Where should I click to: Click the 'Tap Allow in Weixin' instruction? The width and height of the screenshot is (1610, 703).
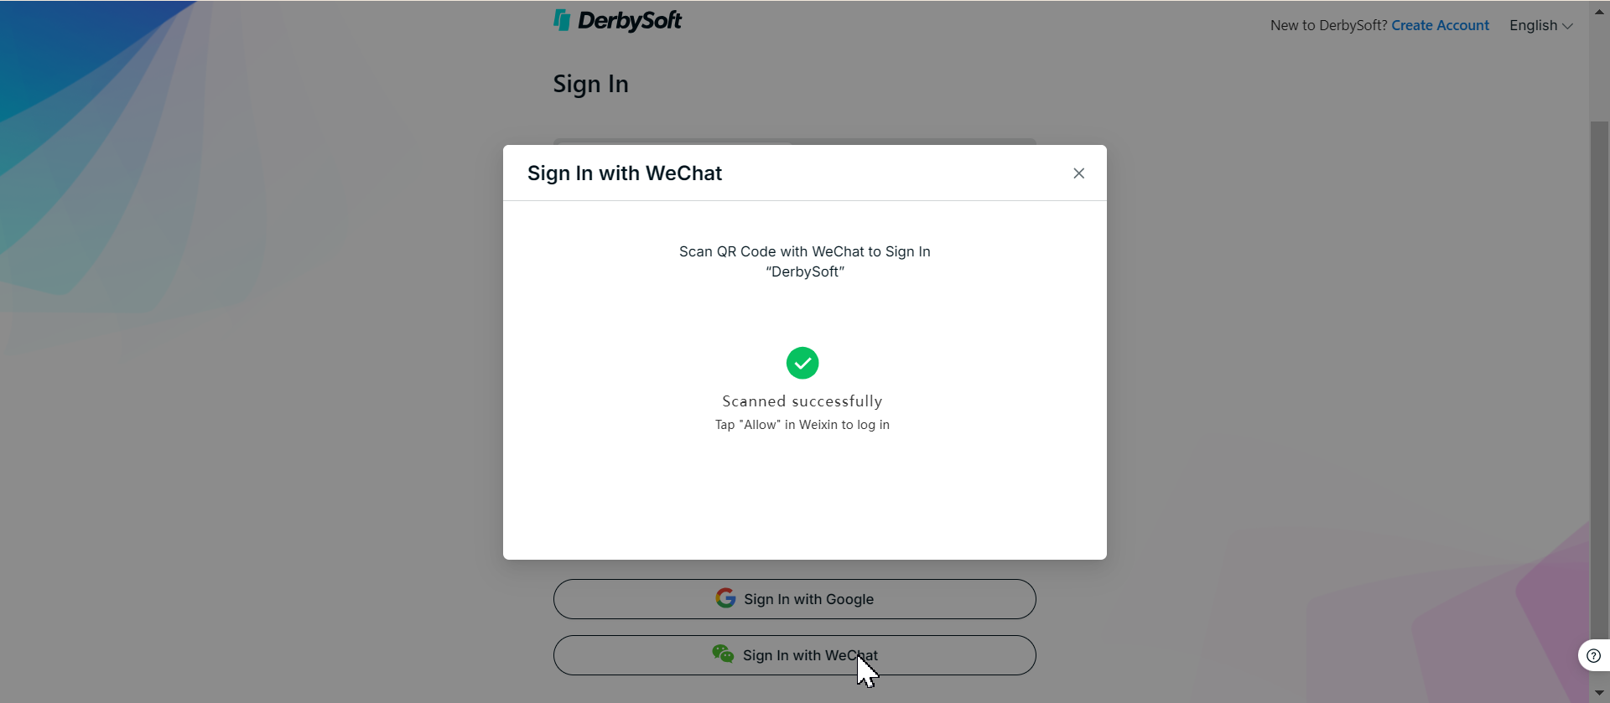click(802, 425)
